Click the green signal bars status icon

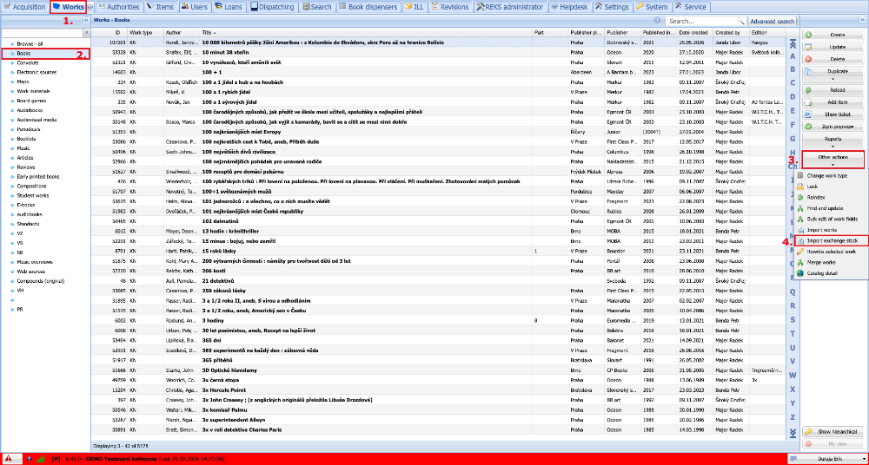click(41, 458)
